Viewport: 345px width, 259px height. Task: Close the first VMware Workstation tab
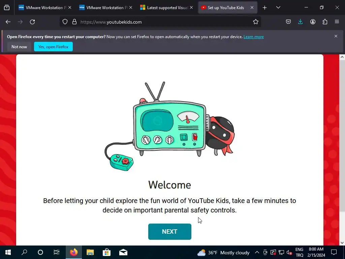(x=70, y=7)
